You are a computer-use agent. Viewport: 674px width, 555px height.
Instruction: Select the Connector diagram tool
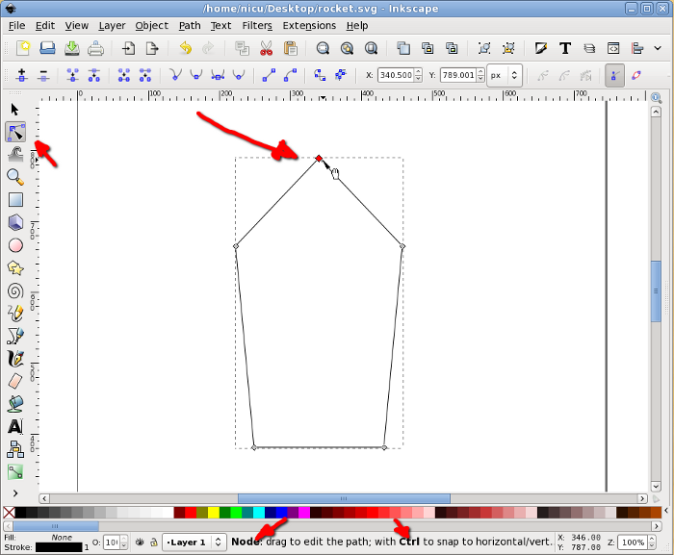[15, 449]
